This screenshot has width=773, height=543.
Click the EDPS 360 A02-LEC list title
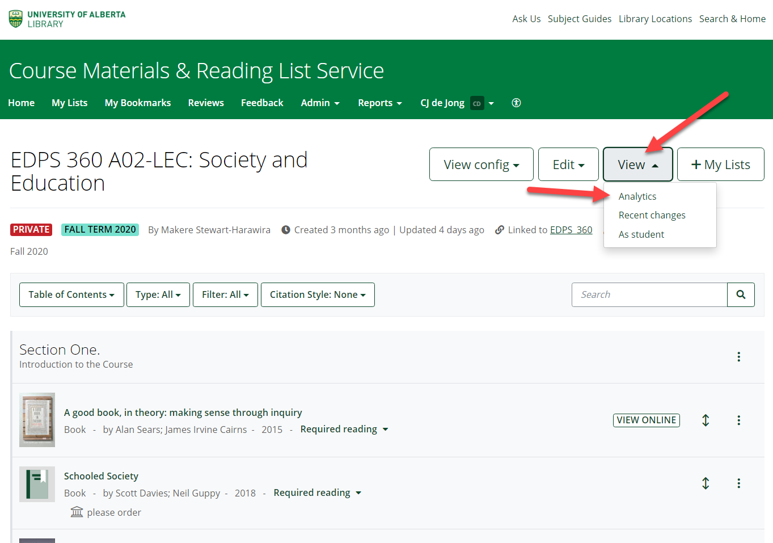point(159,171)
